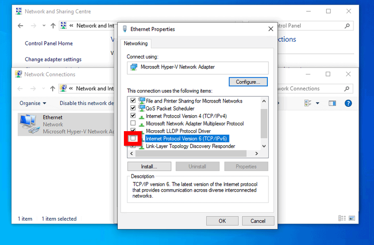Click Sharing Centre address bar icon
This screenshot has width=374, height=245.
64,25
